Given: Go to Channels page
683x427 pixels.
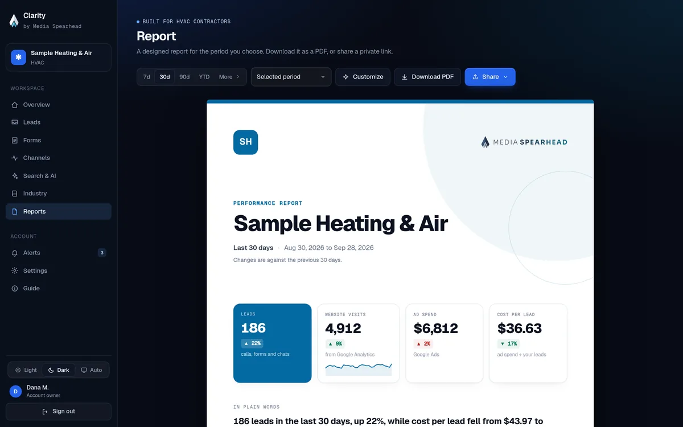Looking at the screenshot, I should point(59,158).
